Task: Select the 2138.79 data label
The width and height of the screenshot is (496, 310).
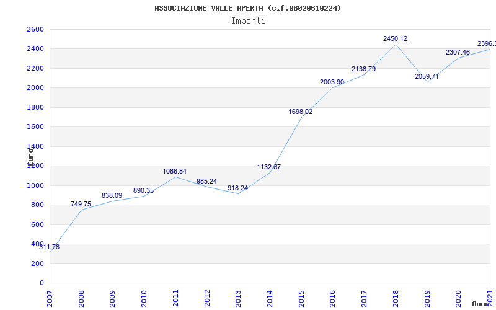Action: tap(363, 69)
